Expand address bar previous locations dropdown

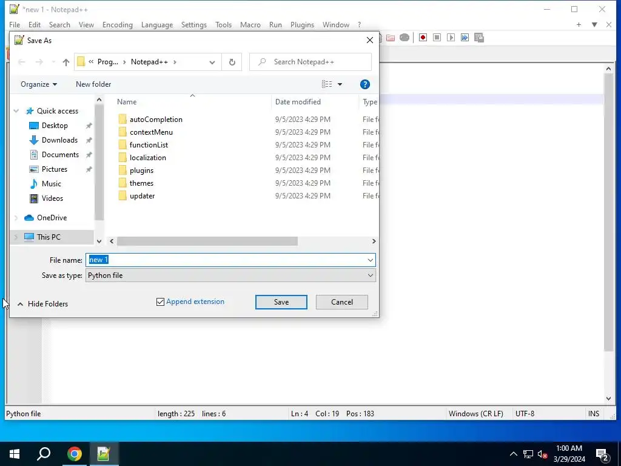click(212, 62)
